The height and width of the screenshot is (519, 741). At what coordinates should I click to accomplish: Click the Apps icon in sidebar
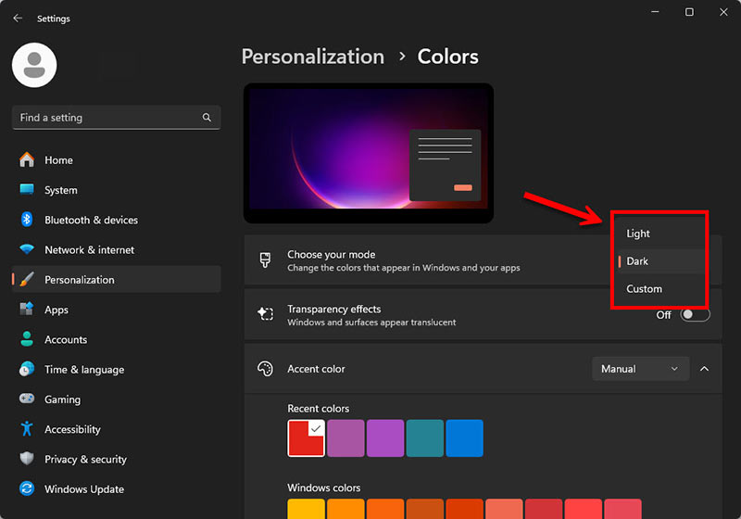tap(27, 310)
